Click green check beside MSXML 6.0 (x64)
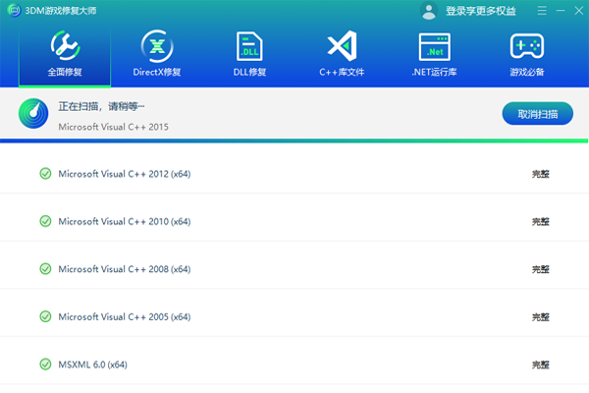This screenshot has height=393, width=589. pyautogui.click(x=45, y=365)
